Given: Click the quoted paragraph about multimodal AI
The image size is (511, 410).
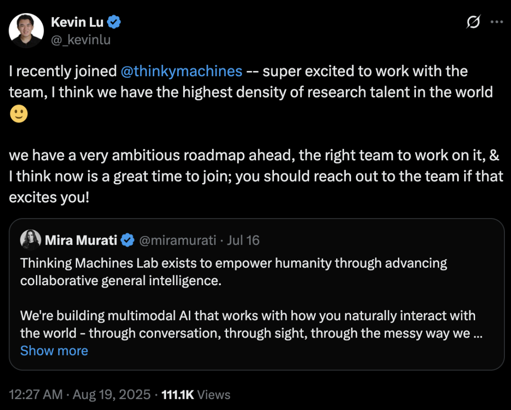Looking at the screenshot, I should click(x=251, y=324).
